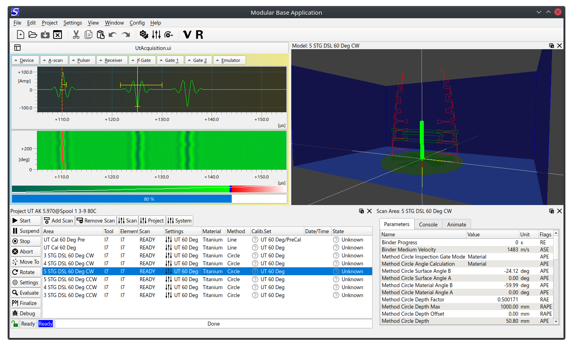The height and width of the screenshot is (349, 573).
Task: Click the green-to-red gradient level bar
Action: click(x=149, y=189)
